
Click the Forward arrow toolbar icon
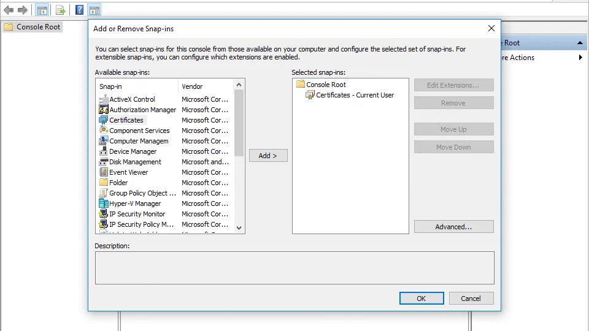coord(23,10)
